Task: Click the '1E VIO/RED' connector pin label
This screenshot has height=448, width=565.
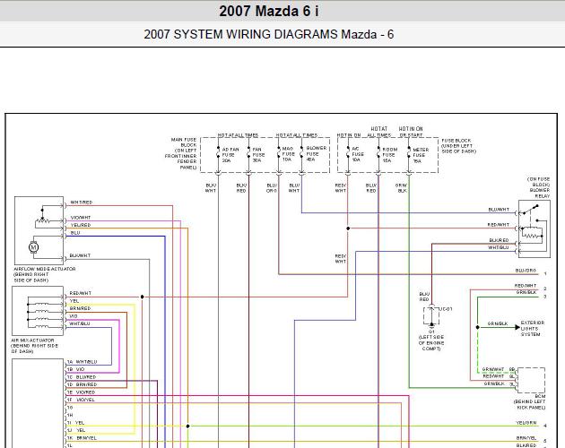Action: coord(81,392)
